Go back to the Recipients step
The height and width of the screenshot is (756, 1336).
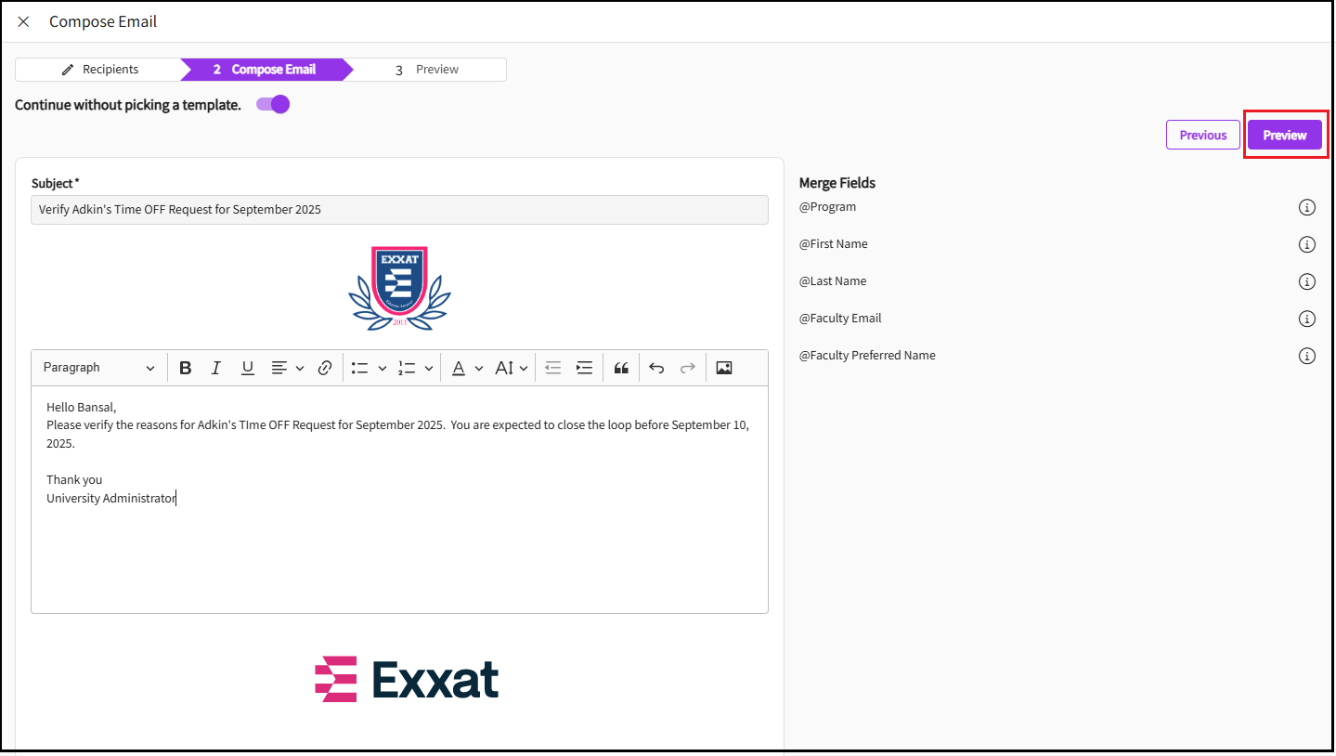tap(99, 70)
